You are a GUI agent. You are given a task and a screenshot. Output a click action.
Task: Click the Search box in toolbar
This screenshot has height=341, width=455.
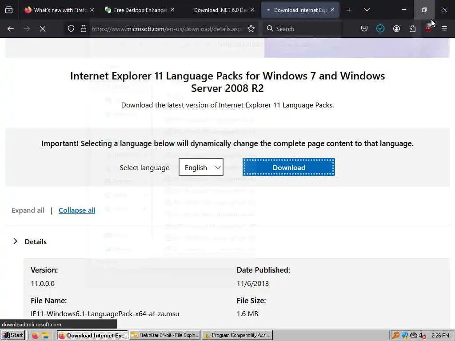pyautogui.click(x=302, y=29)
